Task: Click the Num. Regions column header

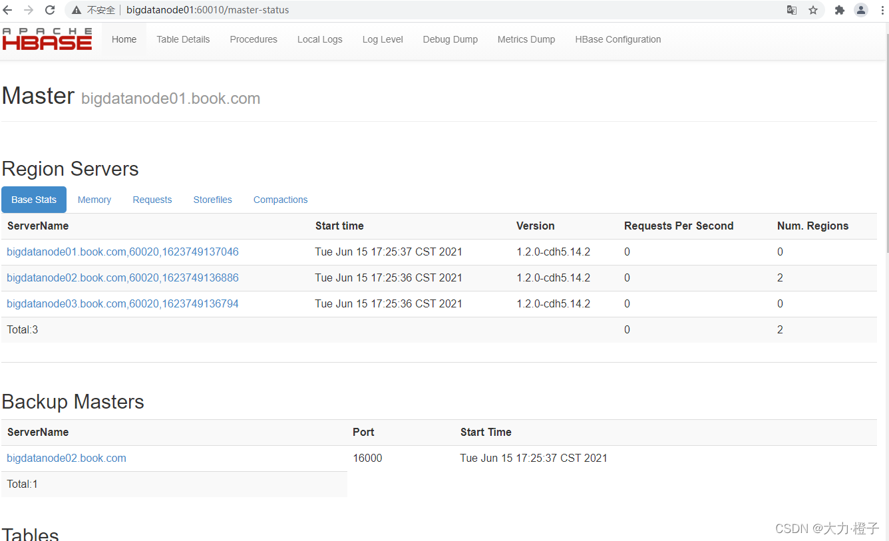Action: pos(813,226)
